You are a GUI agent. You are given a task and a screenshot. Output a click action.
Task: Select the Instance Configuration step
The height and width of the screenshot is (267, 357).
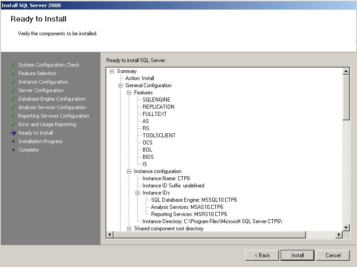point(43,82)
